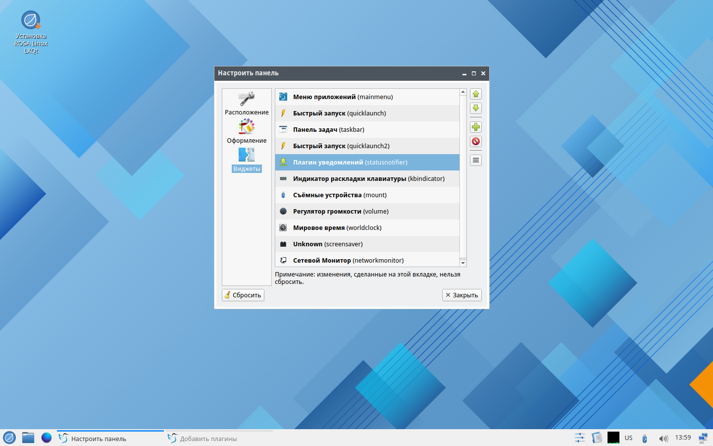
Task: Select the Быстрый запуск (quicklaunch) row
Action: [367, 113]
